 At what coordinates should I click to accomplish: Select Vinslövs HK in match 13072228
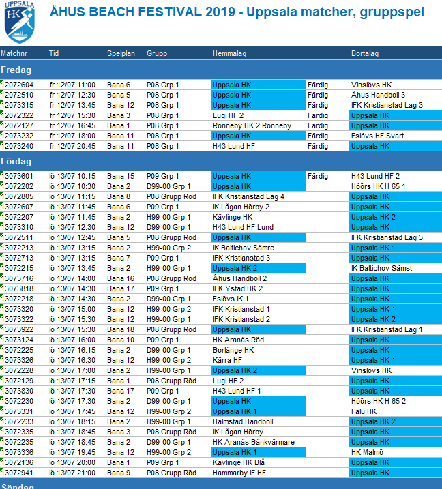click(372, 371)
